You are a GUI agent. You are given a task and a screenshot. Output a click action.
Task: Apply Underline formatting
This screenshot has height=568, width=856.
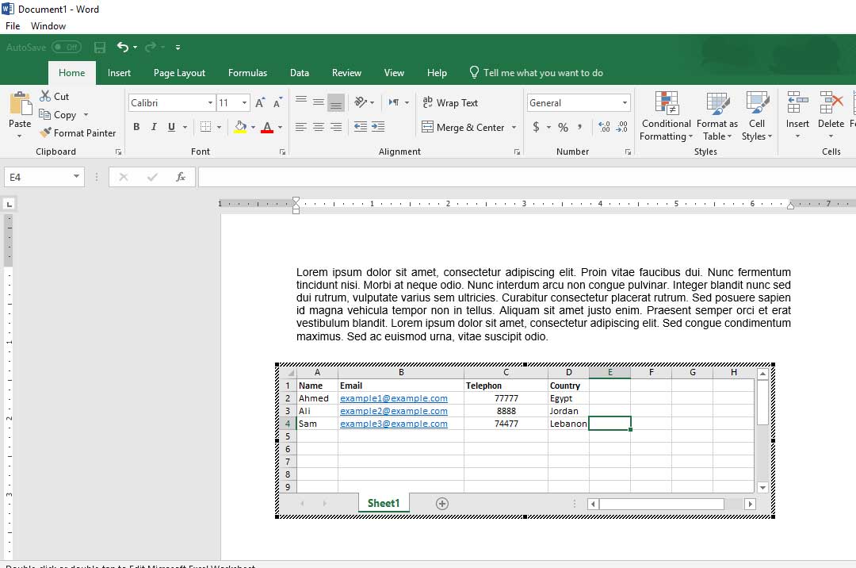pyautogui.click(x=171, y=127)
